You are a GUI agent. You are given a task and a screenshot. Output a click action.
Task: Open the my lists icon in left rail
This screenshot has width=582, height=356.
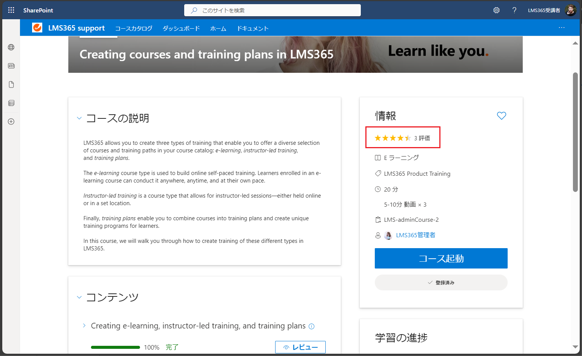point(11,103)
